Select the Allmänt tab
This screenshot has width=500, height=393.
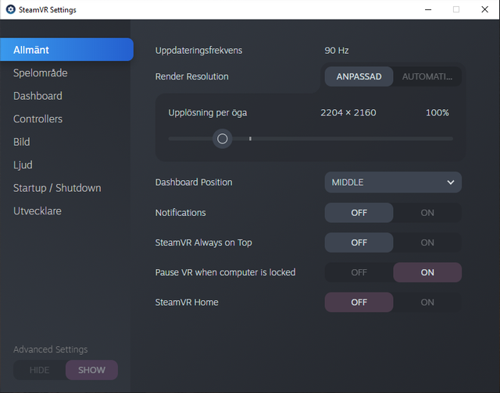click(x=66, y=50)
